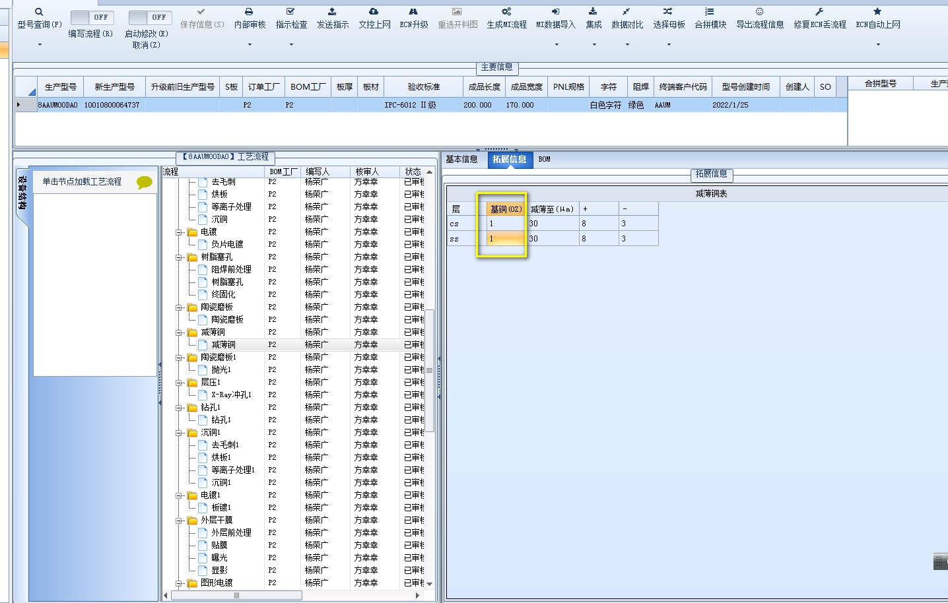Click the 保存信息 save checkmark icon
The image size is (948, 603).
201,12
